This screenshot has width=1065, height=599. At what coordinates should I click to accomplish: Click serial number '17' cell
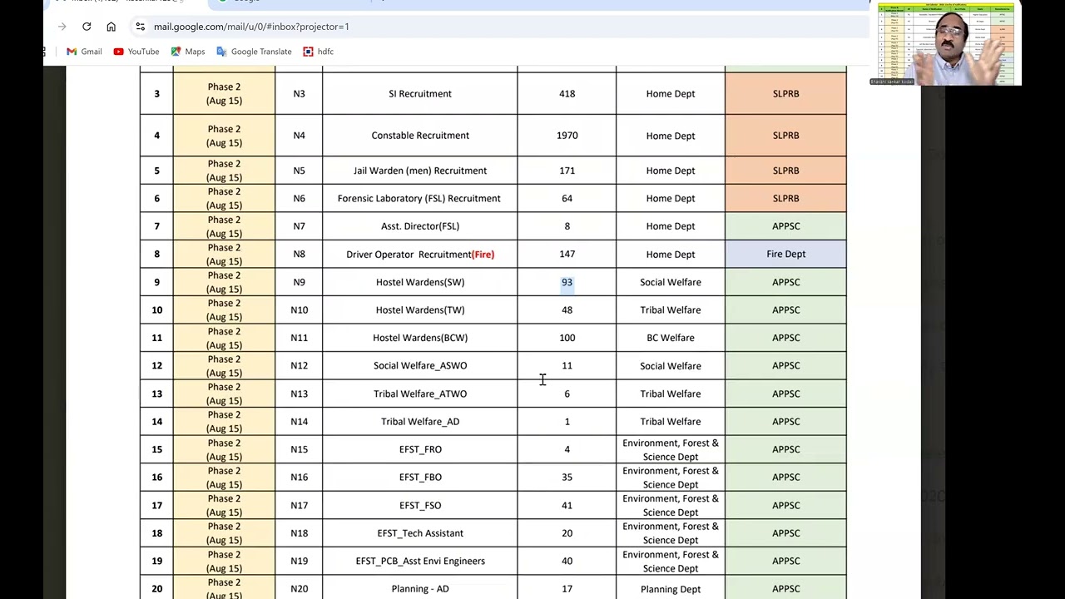click(156, 505)
